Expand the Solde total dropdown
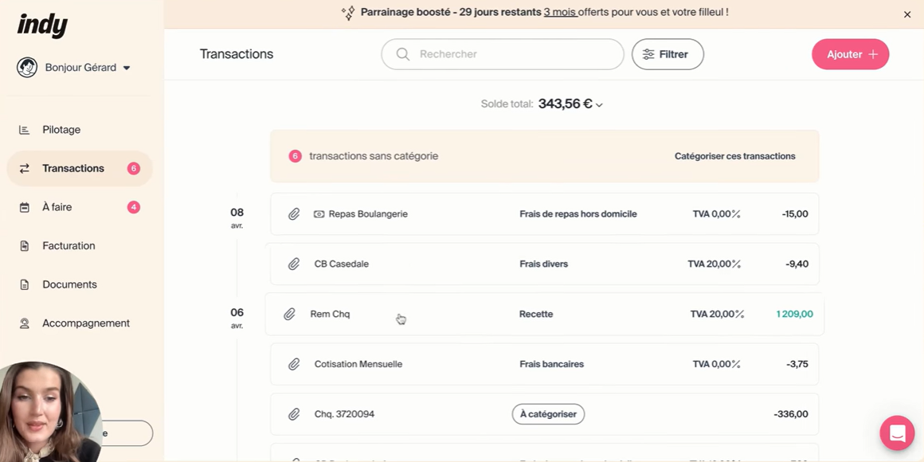This screenshot has height=462, width=924. pos(599,105)
